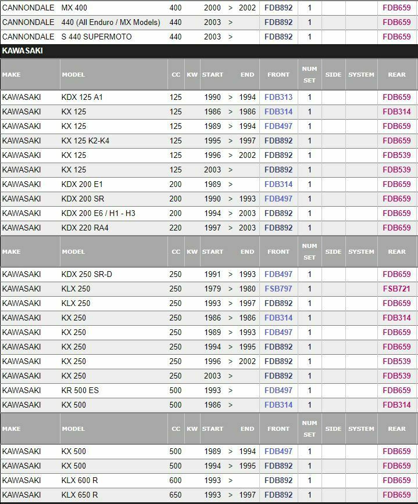Open front FDB892 in KDX 220 RA4 row
Image resolution: width=418 pixels, height=504 pixels.
[278, 228]
